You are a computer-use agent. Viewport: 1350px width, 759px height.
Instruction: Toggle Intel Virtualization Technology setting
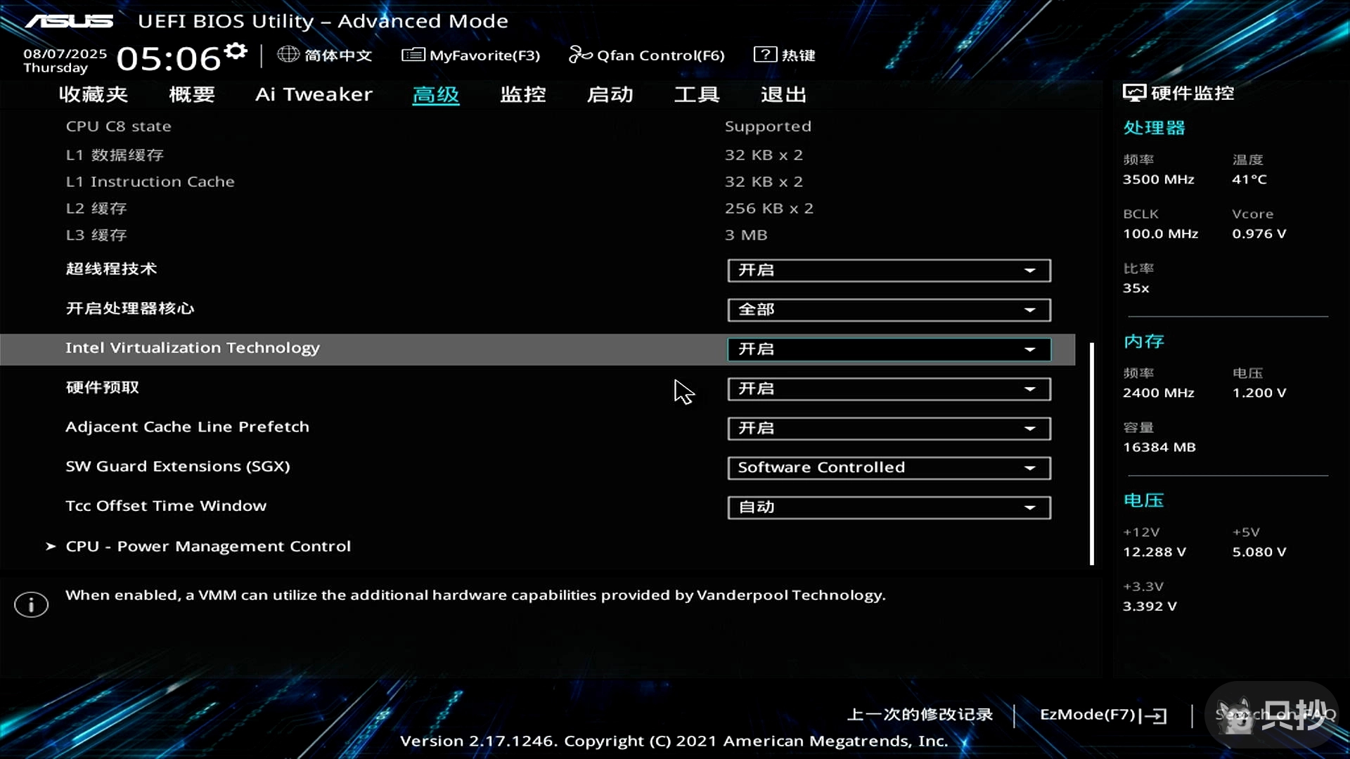pyautogui.click(x=888, y=349)
